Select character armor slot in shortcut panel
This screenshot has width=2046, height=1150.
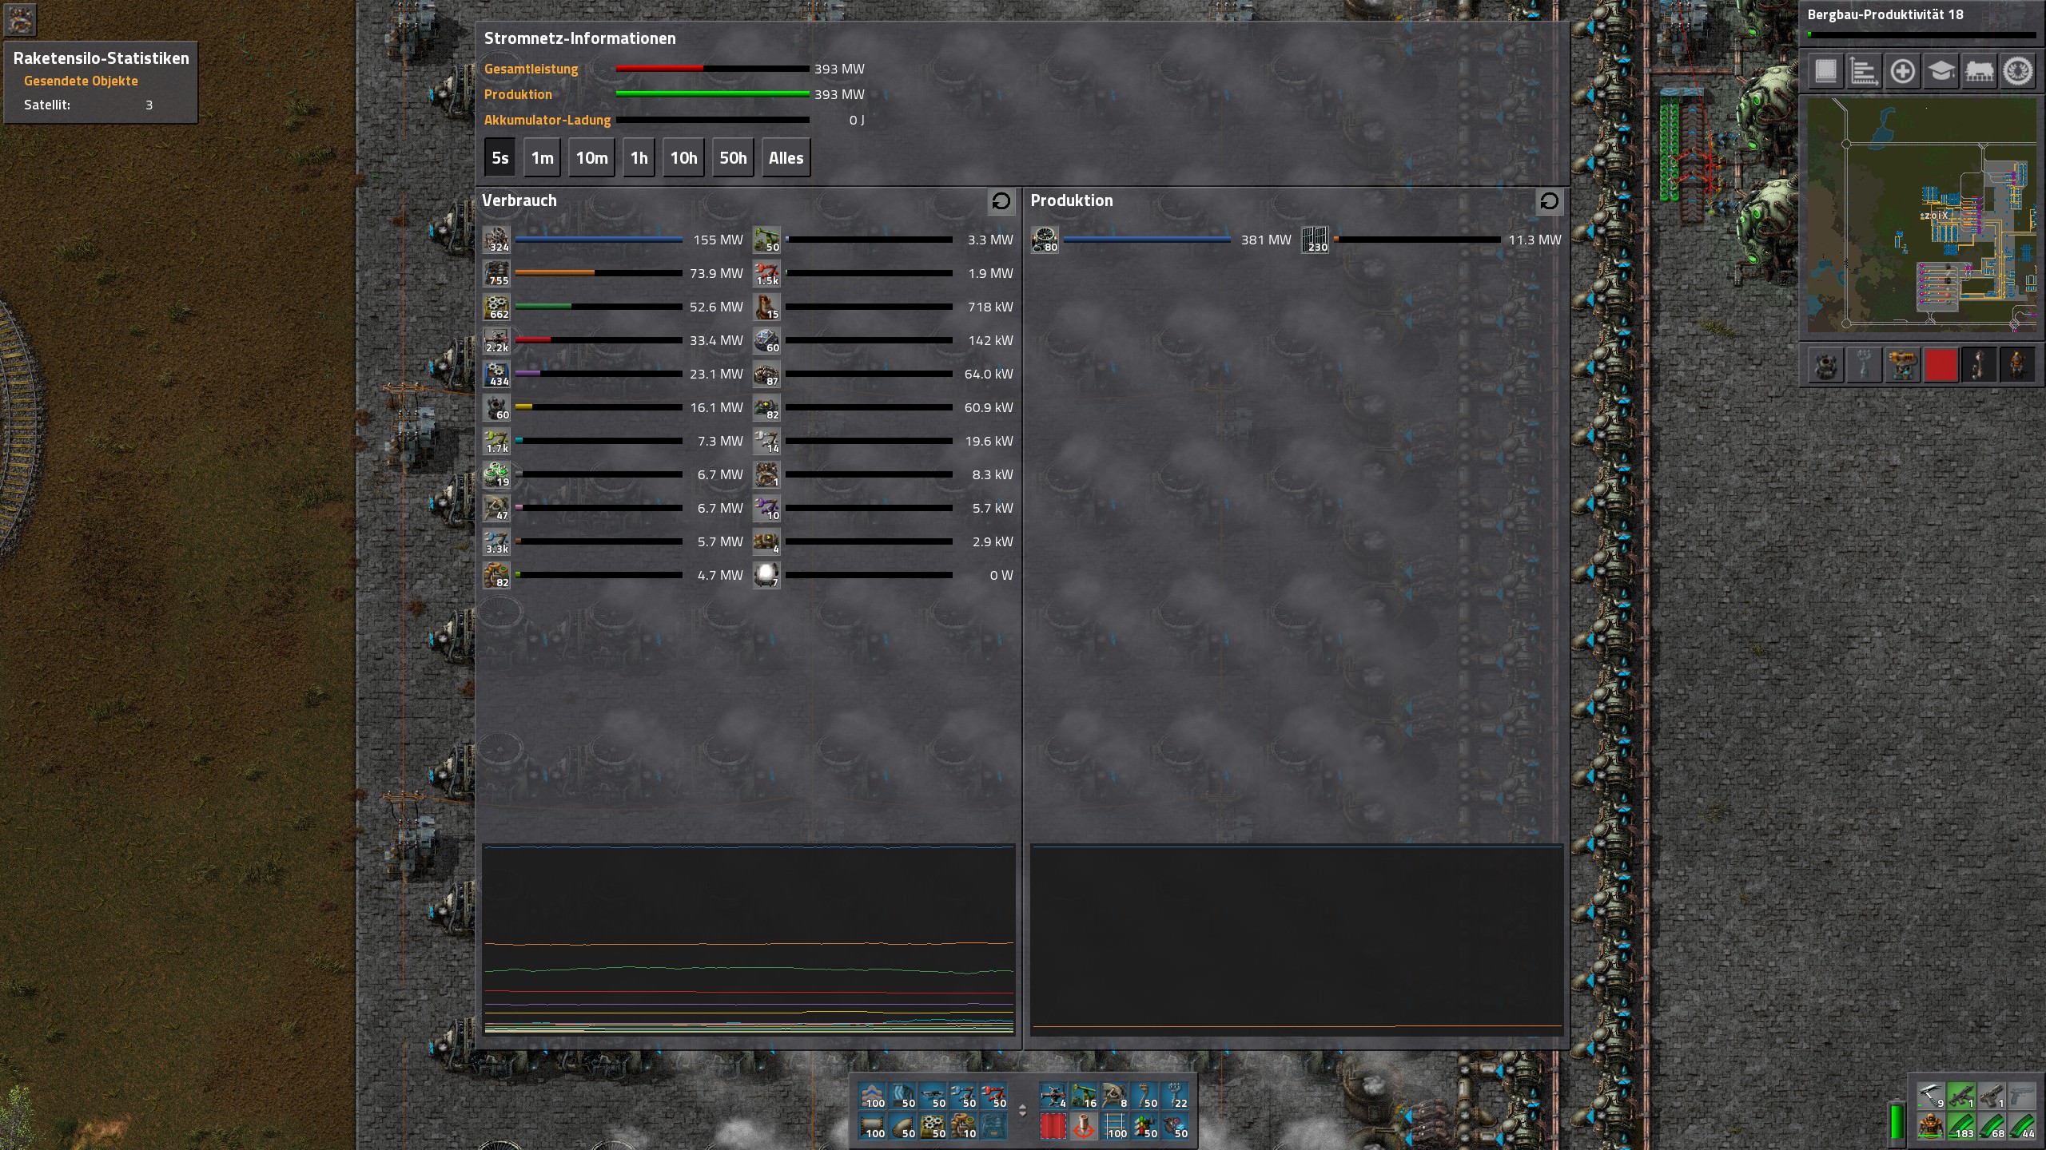click(2017, 366)
